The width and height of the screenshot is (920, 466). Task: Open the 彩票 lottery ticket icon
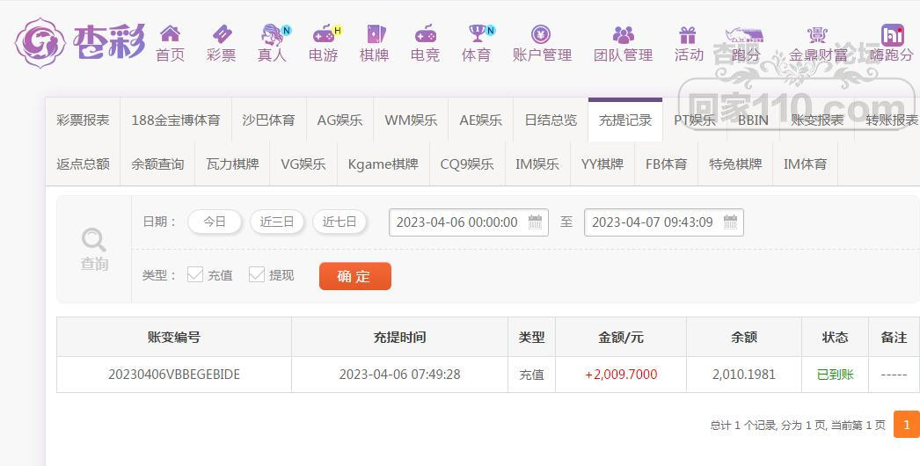pyautogui.click(x=222, y=33)
